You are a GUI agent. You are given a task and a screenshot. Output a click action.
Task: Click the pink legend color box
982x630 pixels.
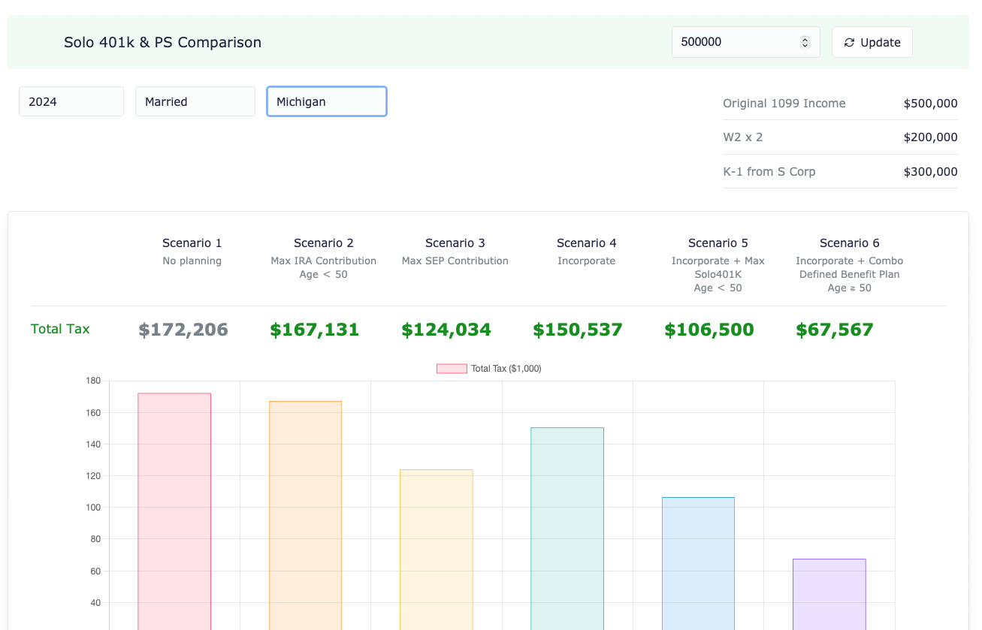(452, 369)
